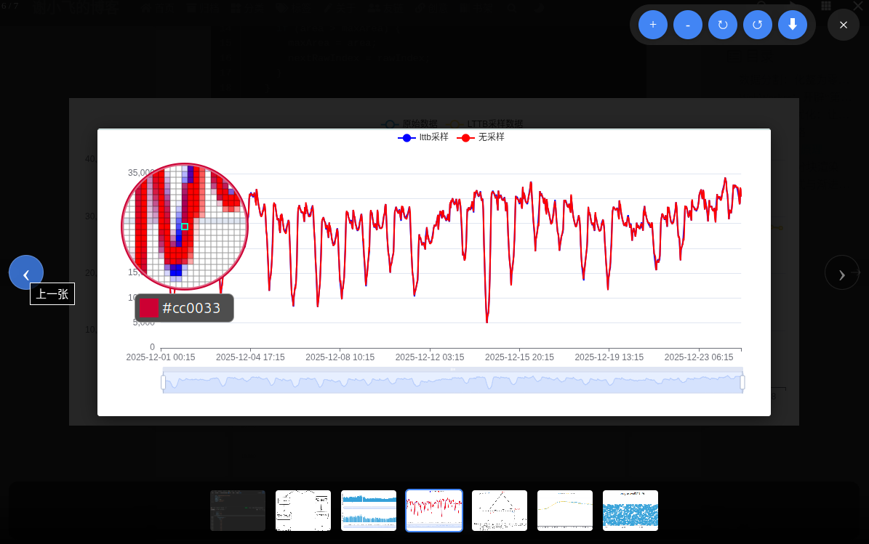
Task: Rotate the image counter-clockwise
Action: point(757,25)
